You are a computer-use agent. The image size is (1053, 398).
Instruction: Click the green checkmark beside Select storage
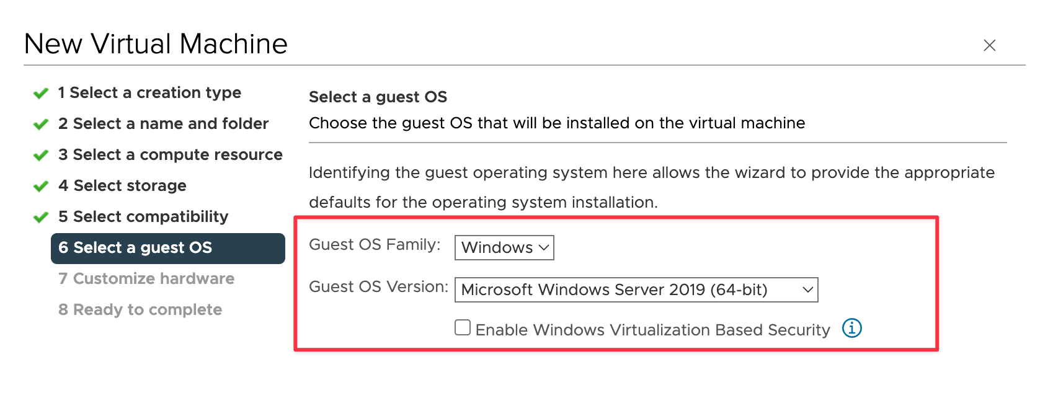coord(41,187)
